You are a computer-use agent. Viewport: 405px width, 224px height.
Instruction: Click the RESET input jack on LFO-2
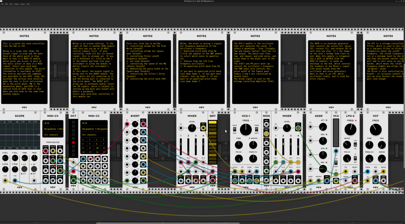pyautogui.click(x=355, y=171)
